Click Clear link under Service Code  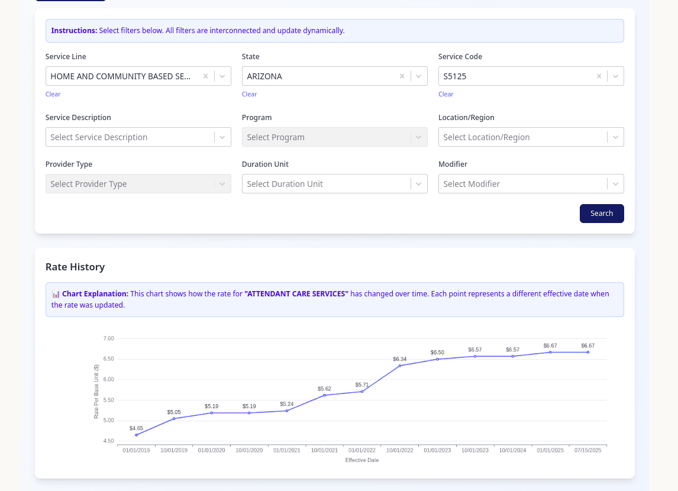click(445, 94)
